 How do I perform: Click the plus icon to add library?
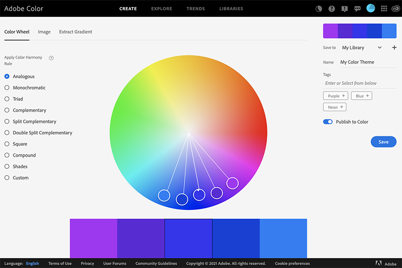394,47
